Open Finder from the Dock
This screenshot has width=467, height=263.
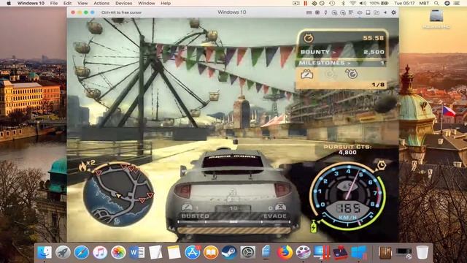pos(45,253)
